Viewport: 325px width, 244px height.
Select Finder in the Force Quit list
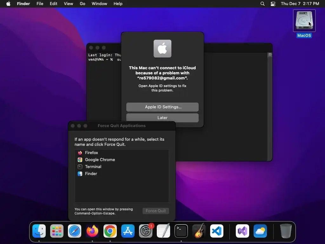[122, 174]
